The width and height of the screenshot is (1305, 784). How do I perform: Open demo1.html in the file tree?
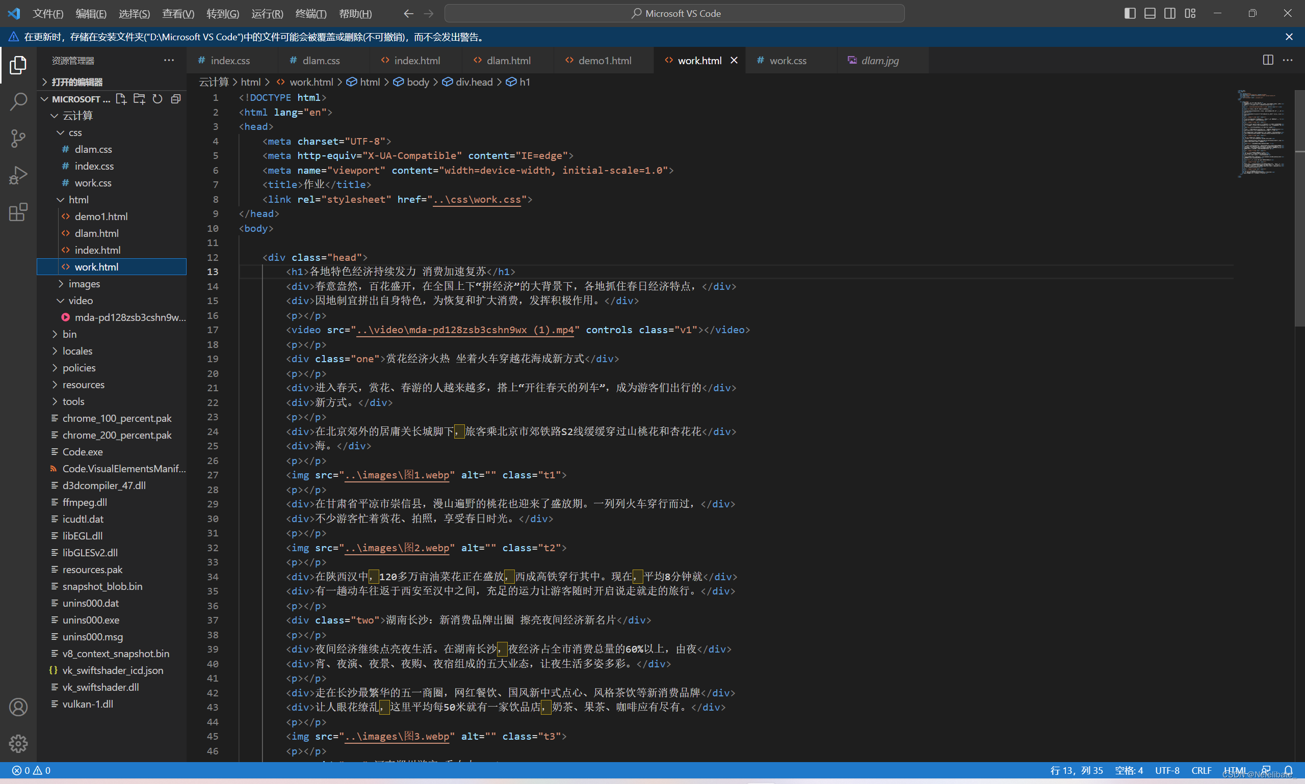112,217
